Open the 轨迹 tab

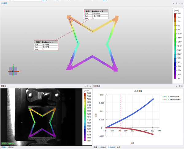118,147
